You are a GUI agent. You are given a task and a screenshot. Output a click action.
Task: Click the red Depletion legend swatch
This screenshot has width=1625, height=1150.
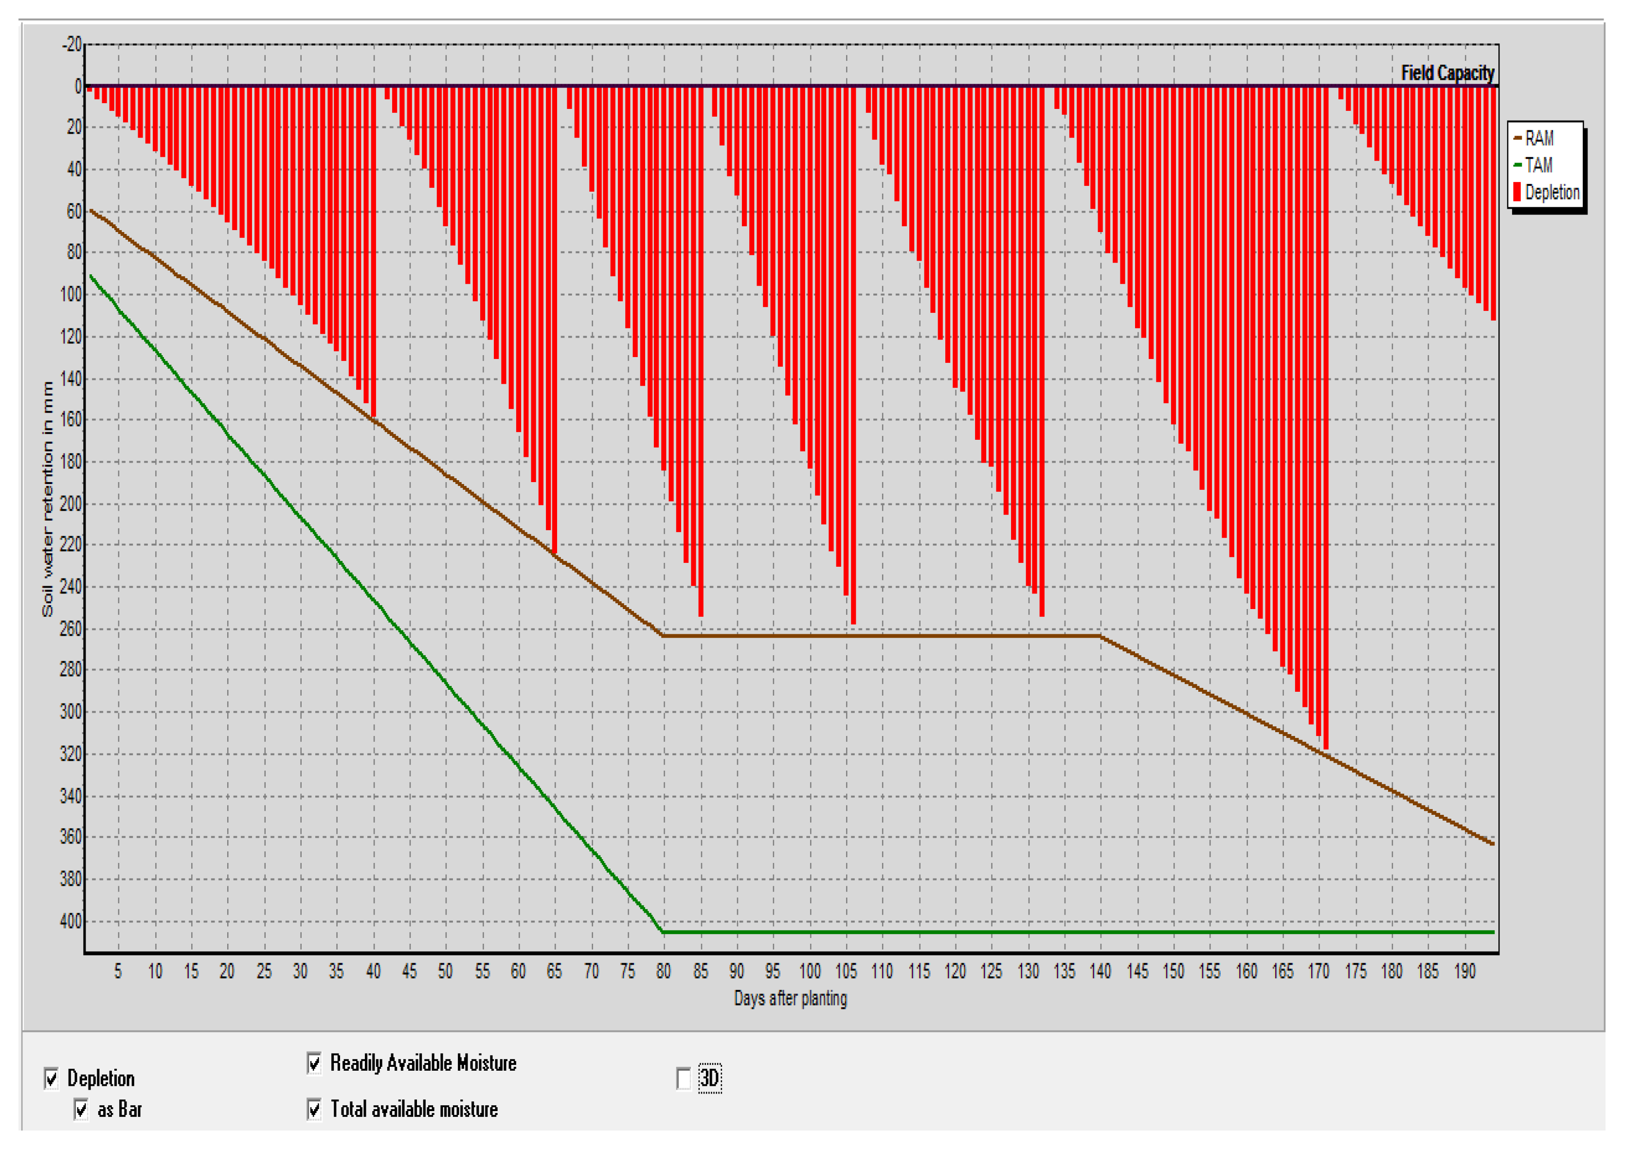[x=1517, y=192]
